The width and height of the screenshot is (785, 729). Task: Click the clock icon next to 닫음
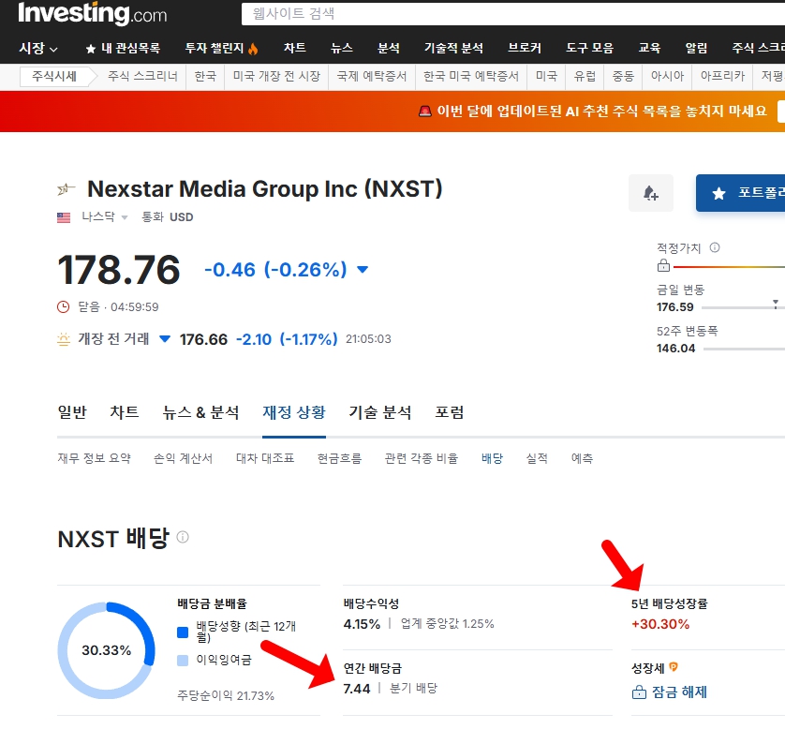64,307
